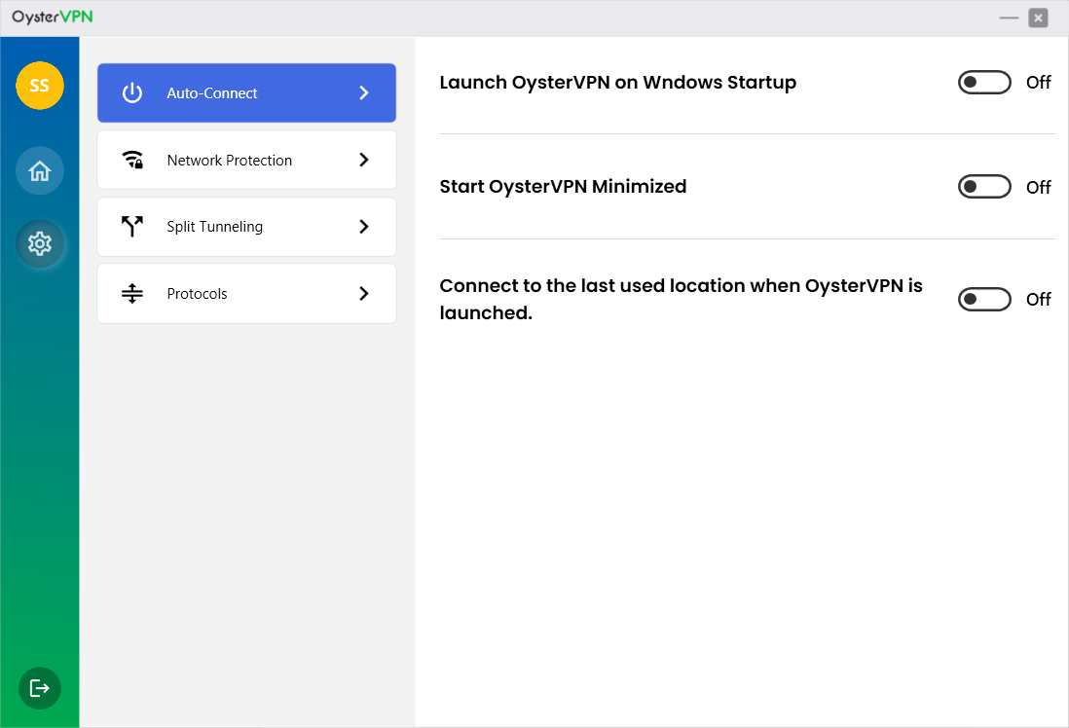
Task: Open the Protocols settings label
Action: coord(197,294)
